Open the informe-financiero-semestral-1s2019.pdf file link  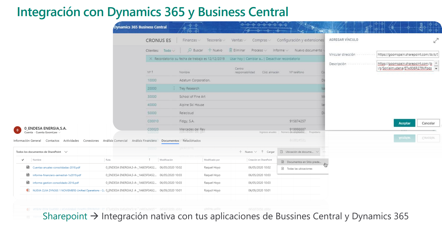tap(57, 175)
